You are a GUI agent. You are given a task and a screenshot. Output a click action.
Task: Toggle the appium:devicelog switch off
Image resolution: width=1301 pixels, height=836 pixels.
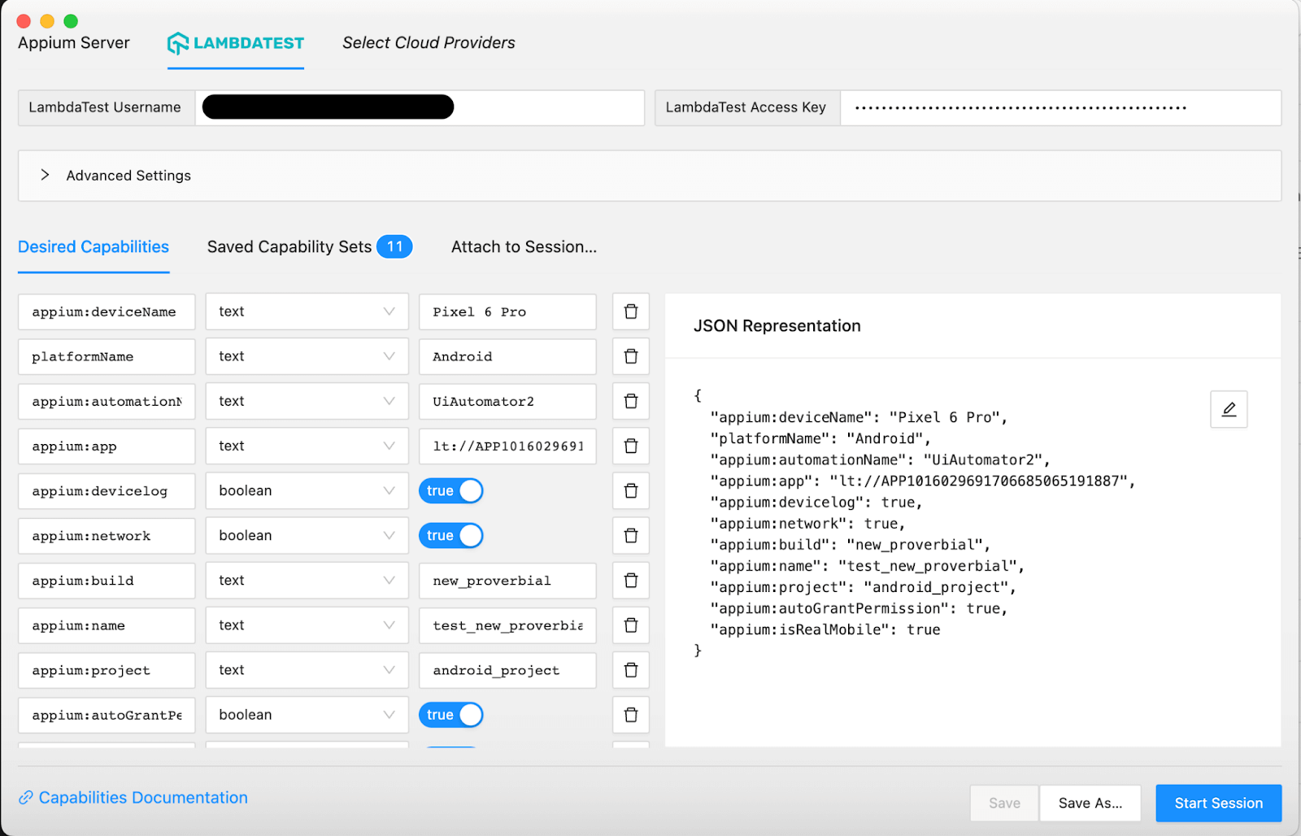coord(451,491)
